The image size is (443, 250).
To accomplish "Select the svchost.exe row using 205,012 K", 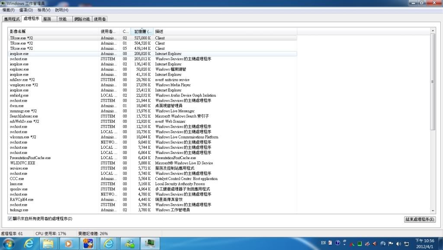I will click(153, 59).
